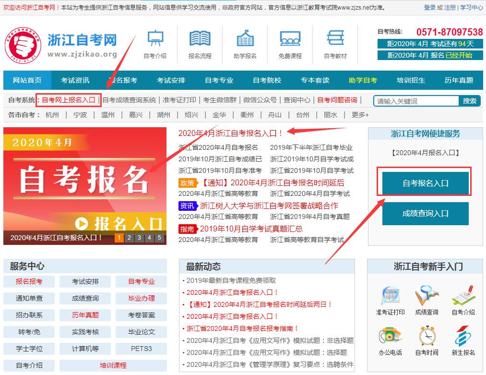Click the 新生报名 icon

[x=463, y=336]
